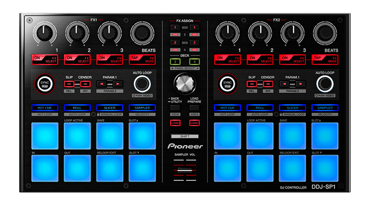
Task: Push the right deck AUTO LOOP knob
Action: pyautogui.click(x=325, y=84)
